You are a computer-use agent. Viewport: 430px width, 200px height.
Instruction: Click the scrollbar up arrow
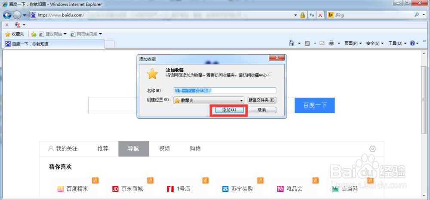(424, 52)
